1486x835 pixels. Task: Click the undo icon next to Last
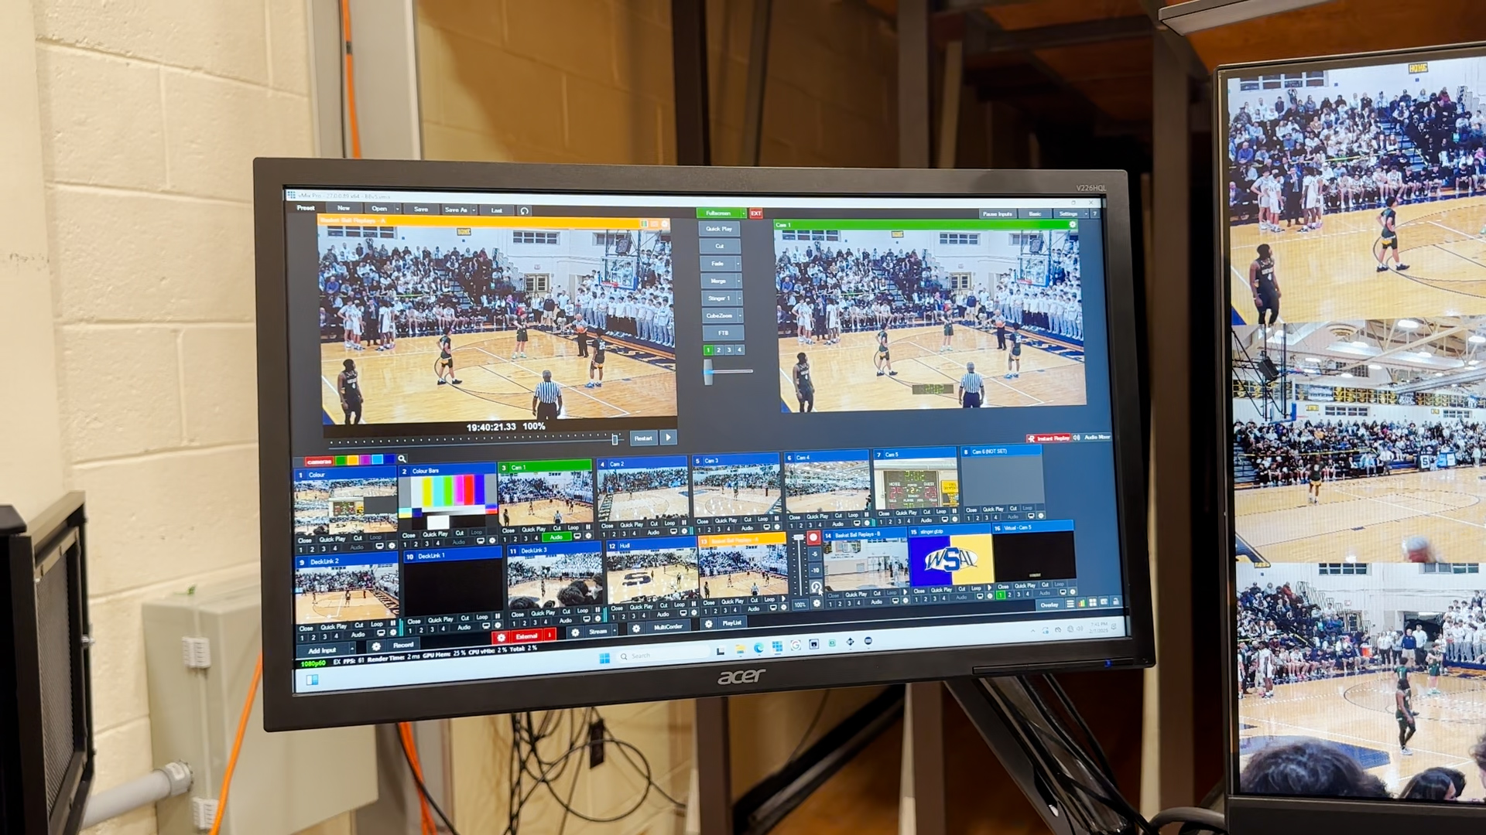point(525,210)
